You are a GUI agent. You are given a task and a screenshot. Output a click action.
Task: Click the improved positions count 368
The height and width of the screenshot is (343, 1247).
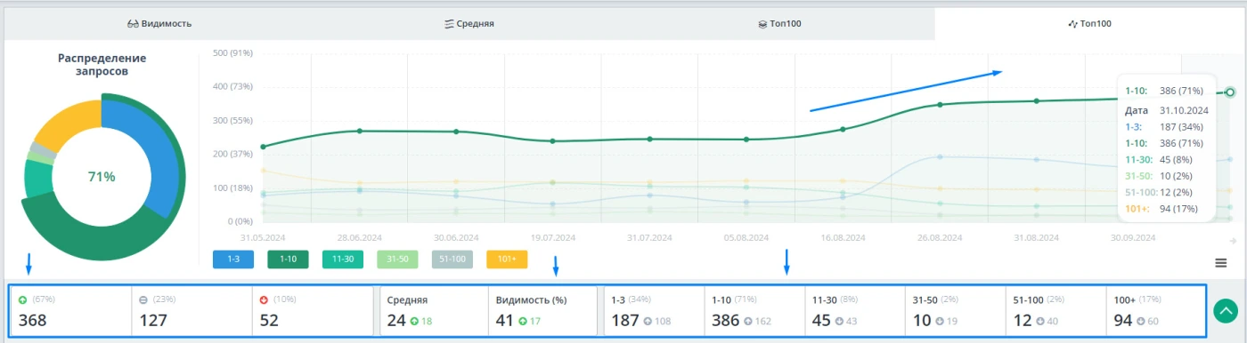[32, 320]
